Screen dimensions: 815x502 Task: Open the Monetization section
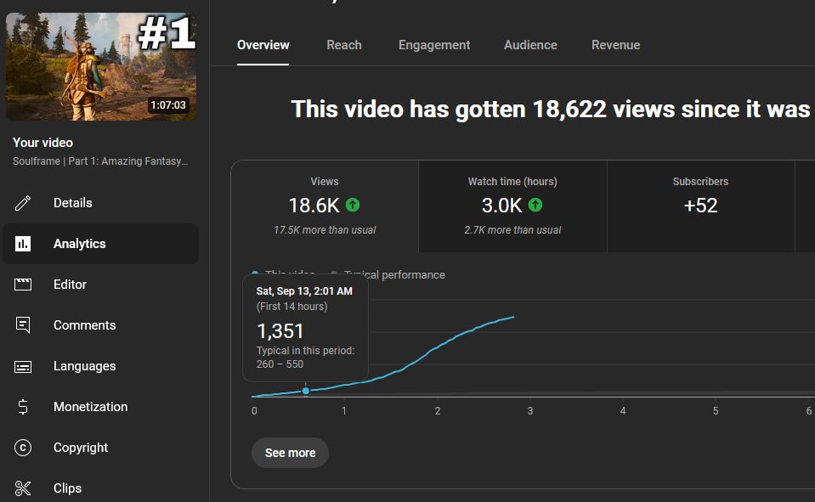pyautogui.click(x=101, y=407)
